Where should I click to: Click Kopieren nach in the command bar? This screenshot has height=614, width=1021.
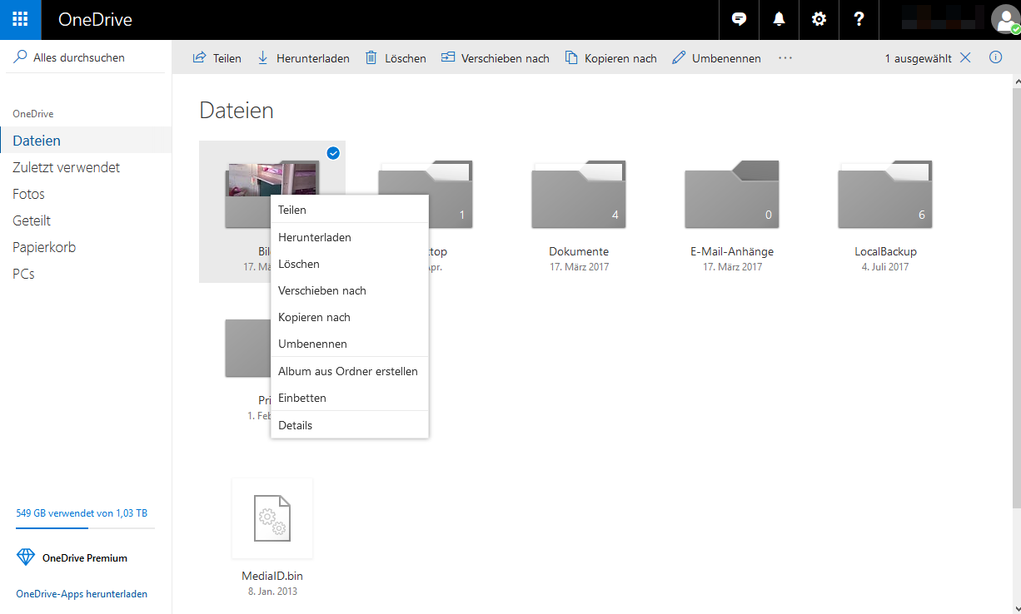click(610, 58)
